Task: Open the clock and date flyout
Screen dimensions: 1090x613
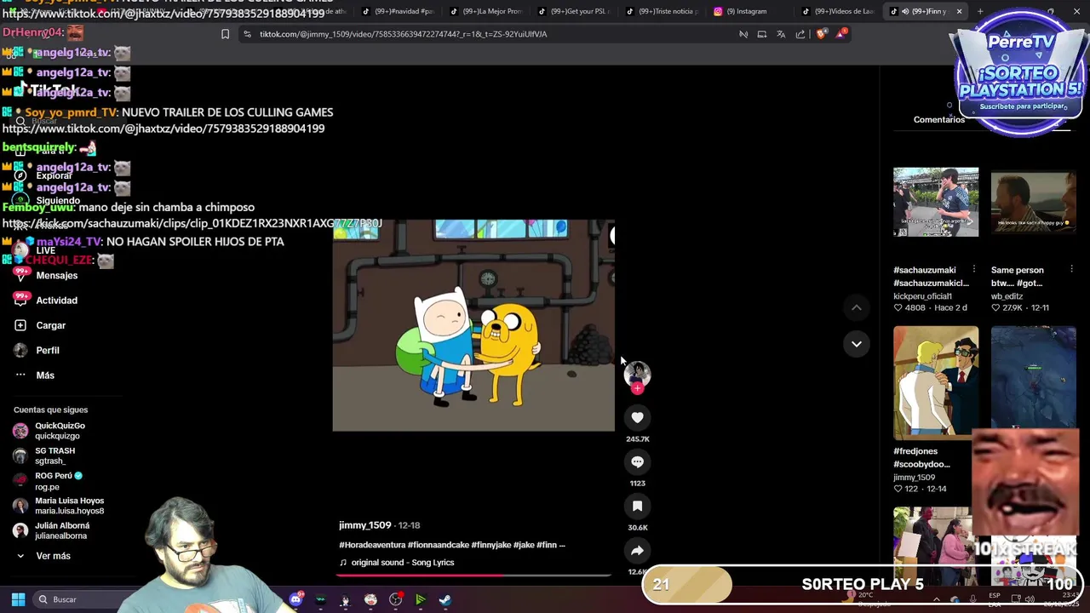Action: click(1059, 599)
